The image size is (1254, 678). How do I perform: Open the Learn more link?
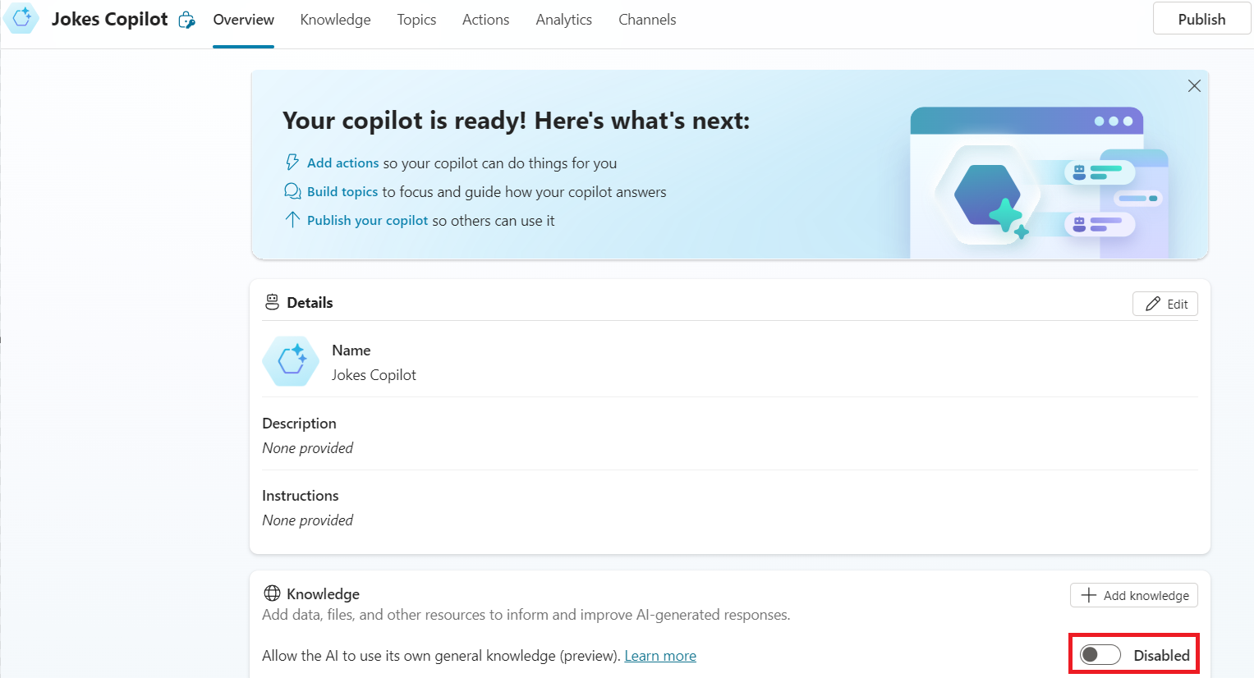click(660, 656)
